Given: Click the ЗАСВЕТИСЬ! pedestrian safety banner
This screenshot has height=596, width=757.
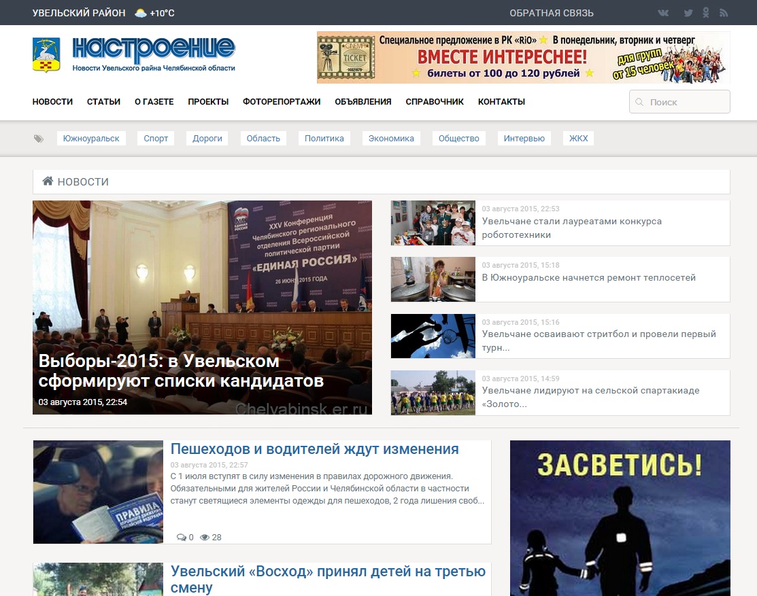Looking at the screenshot, I should point(620,518).
